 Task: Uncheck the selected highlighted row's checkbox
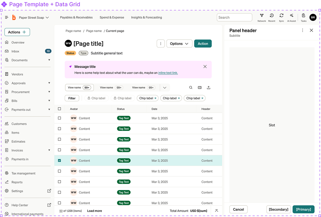click(x=59, y=160)
